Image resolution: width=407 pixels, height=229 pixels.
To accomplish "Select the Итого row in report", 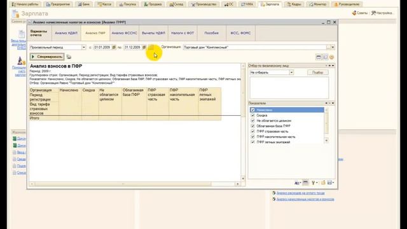I will pos(125,118).
